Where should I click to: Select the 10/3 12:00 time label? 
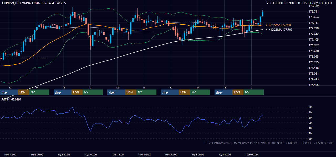[118, 155]
